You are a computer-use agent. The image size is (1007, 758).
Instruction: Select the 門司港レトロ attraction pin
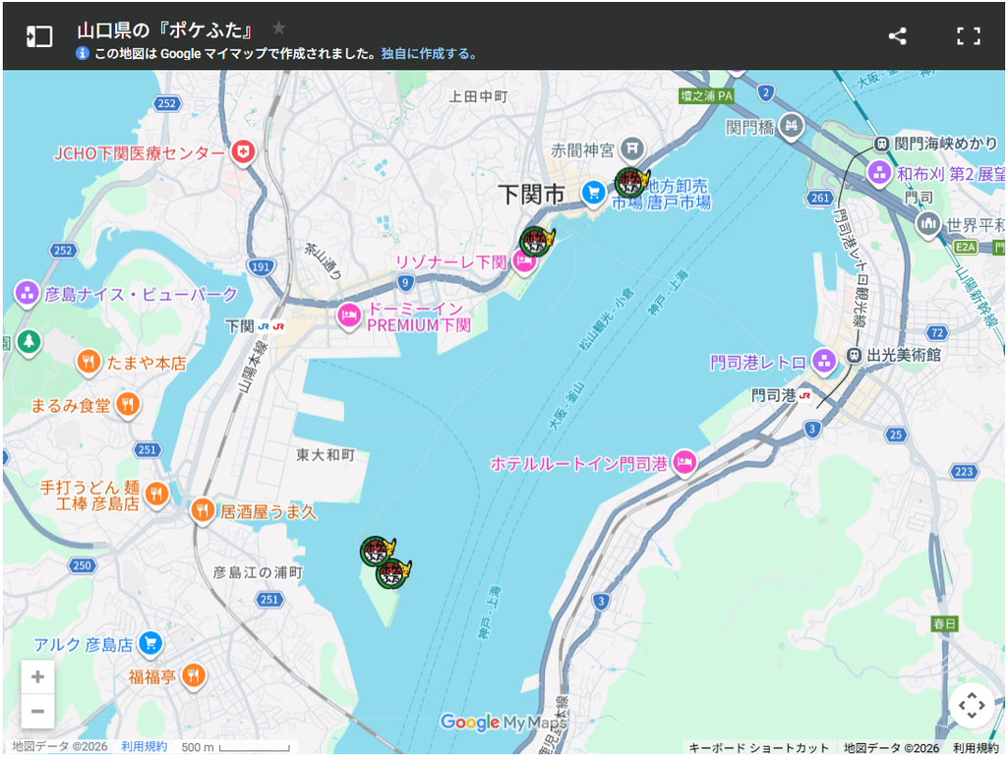click(824, 362)
